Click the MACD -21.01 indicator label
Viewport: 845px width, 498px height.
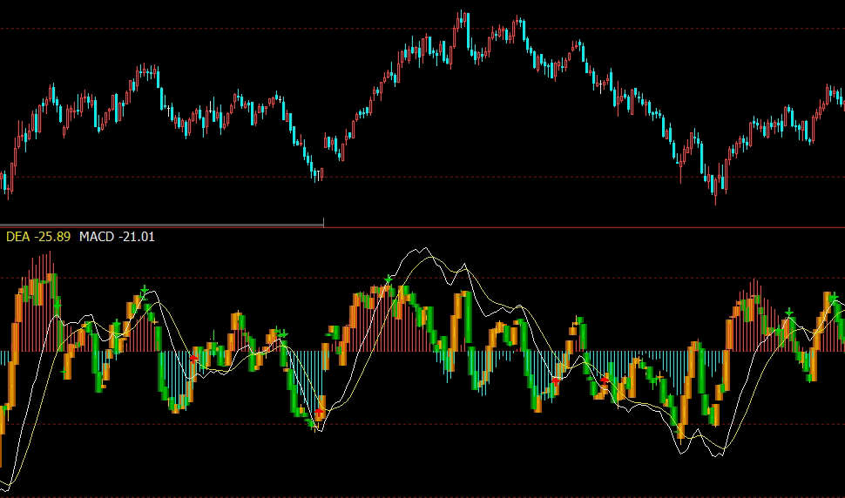point(117,237)
